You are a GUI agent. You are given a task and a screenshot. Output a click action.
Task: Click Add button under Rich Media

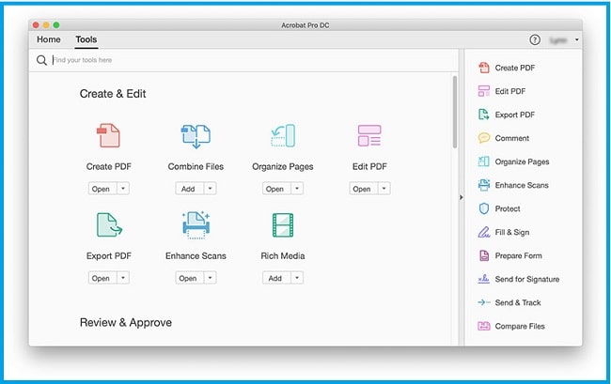coord(276,278)
